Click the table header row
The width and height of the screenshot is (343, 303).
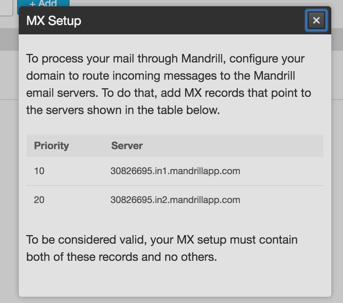(x=175, y=146)
